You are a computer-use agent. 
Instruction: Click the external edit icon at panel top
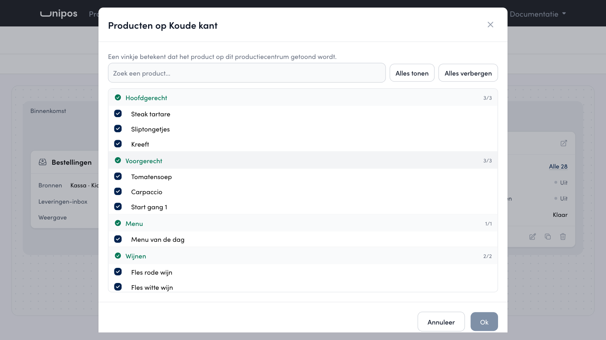click(x=564, y=143)
